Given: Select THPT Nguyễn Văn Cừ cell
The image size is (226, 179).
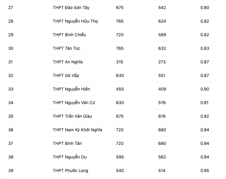Looking at the screenshot, I should tap(74, 103).
